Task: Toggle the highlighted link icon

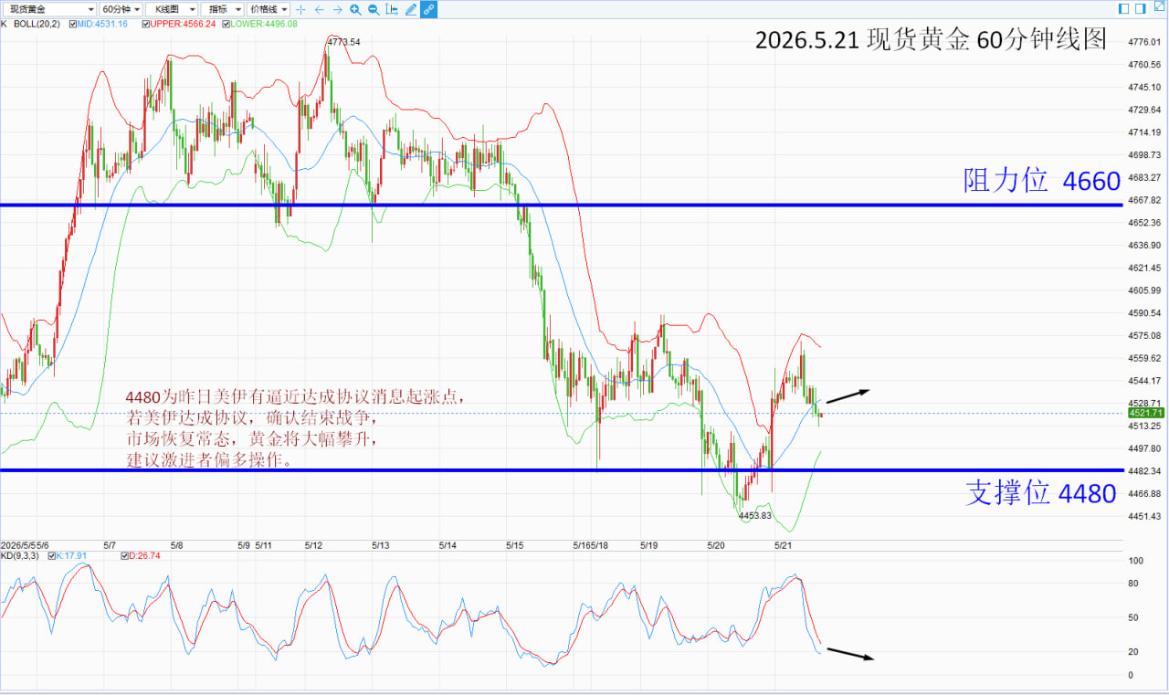Action: [x=428, y=9]
